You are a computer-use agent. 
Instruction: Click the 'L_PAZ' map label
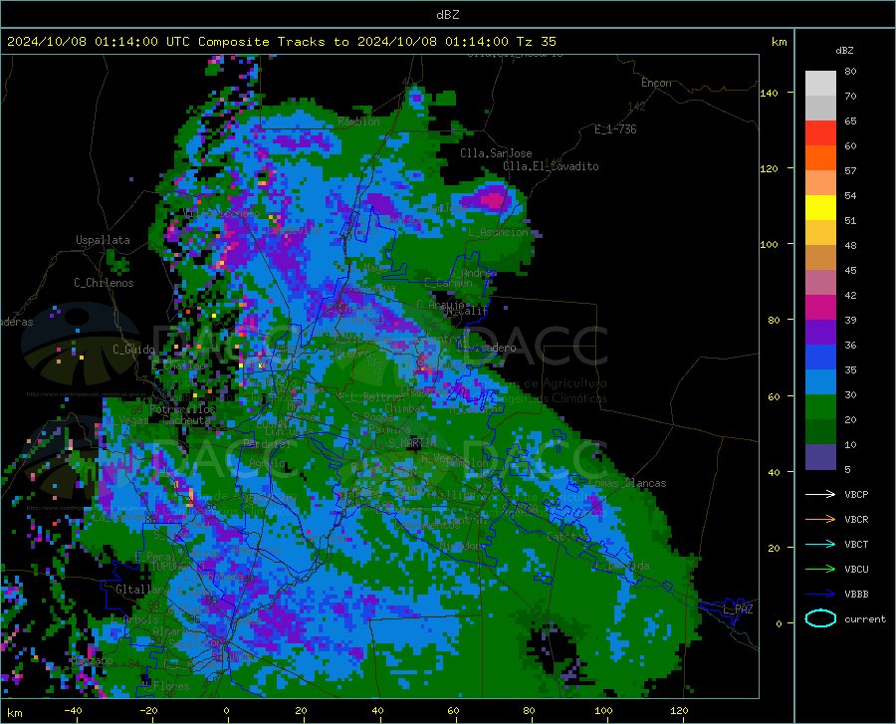(x=738, y=609)
